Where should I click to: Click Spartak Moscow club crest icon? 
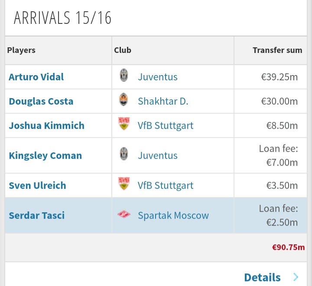124,214
